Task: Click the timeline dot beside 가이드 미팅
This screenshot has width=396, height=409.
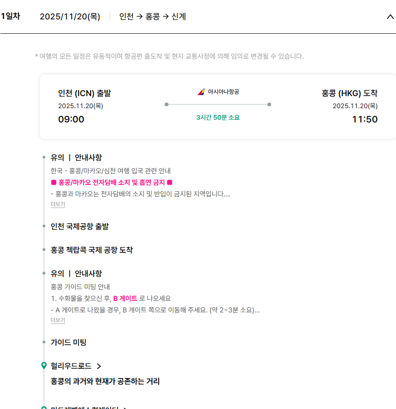Action: coord(44,342)
